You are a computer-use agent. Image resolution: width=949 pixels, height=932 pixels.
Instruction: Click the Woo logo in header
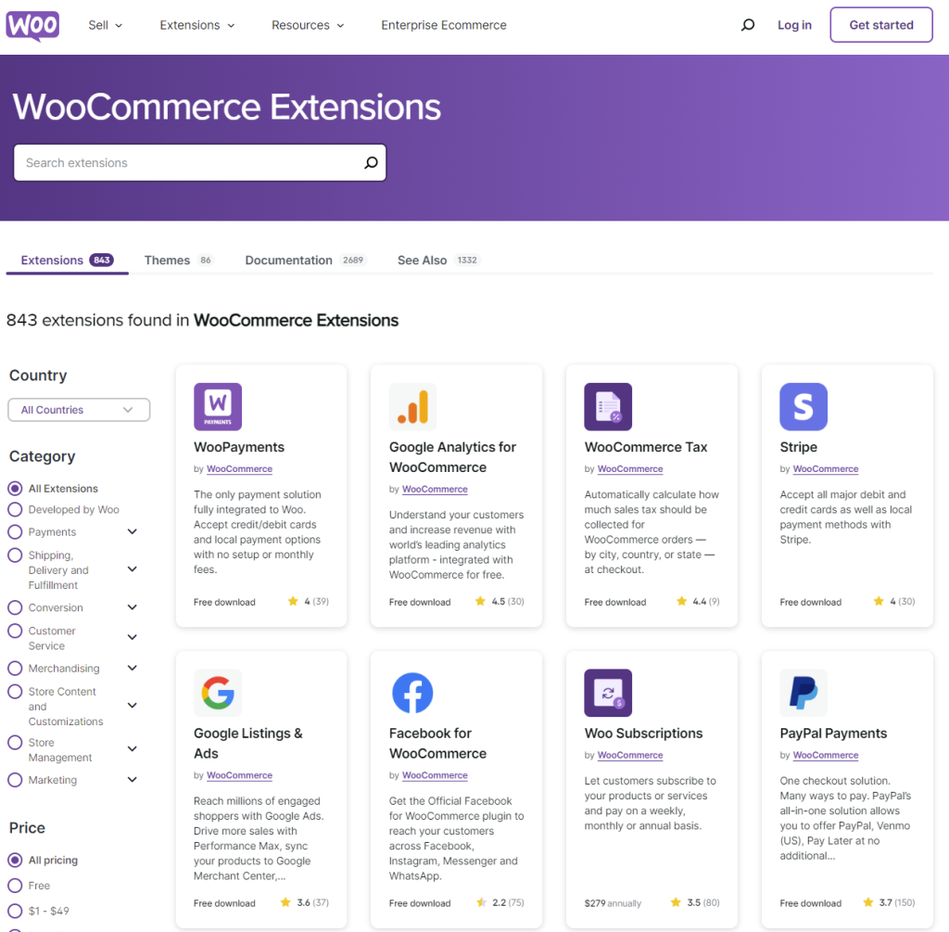[x=32, y=25]
